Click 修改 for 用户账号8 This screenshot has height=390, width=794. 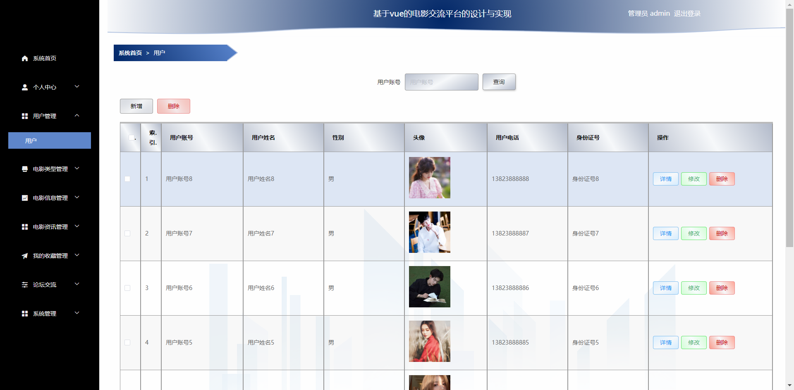(694, 179)
